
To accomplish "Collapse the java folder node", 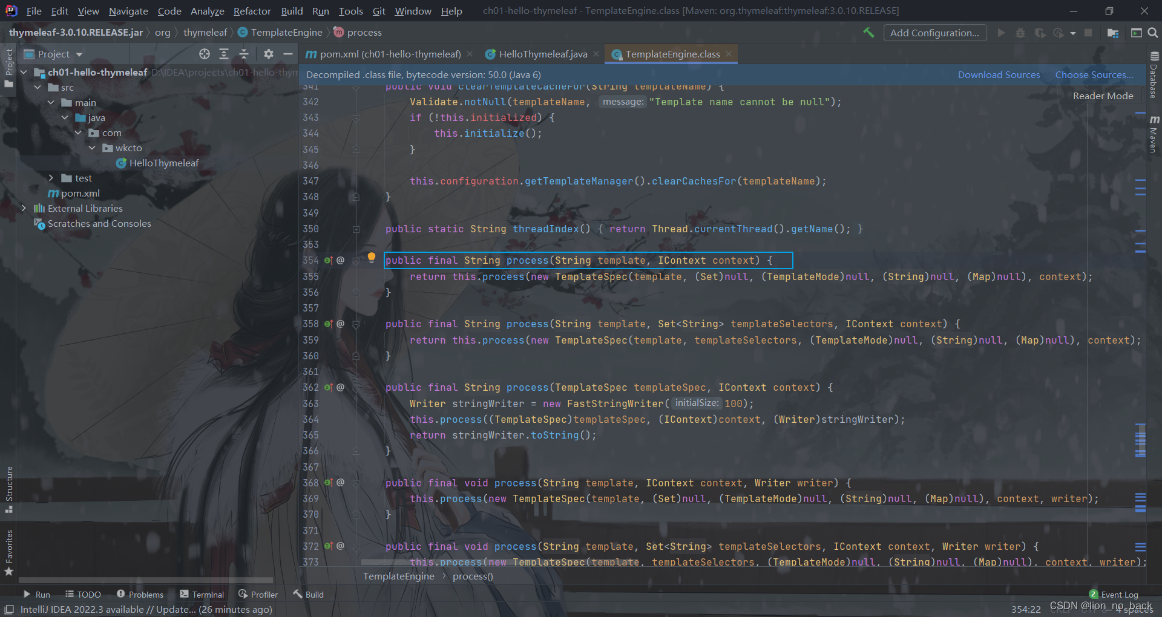I will [64, 117].
